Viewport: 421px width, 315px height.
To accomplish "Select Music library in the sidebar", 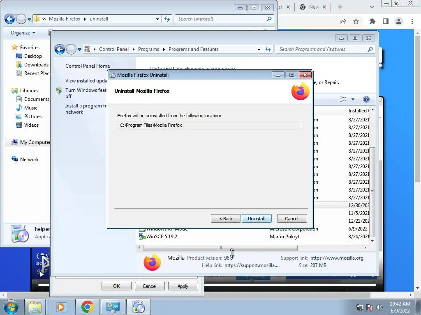I will coord(30,108).
